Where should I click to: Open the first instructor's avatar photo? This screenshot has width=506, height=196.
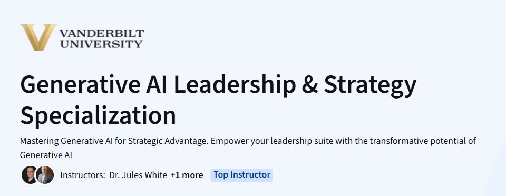[x=30, y=175]
